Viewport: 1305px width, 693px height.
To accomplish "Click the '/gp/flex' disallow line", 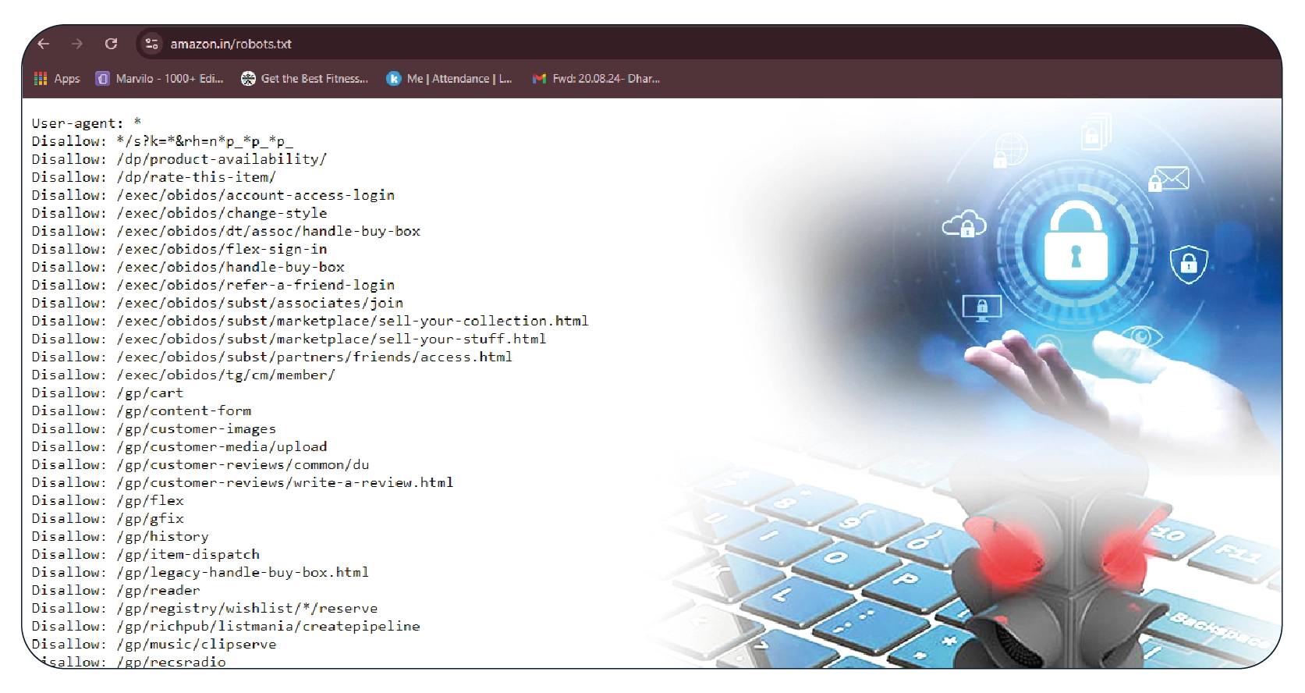I will (x=108, y=500).
